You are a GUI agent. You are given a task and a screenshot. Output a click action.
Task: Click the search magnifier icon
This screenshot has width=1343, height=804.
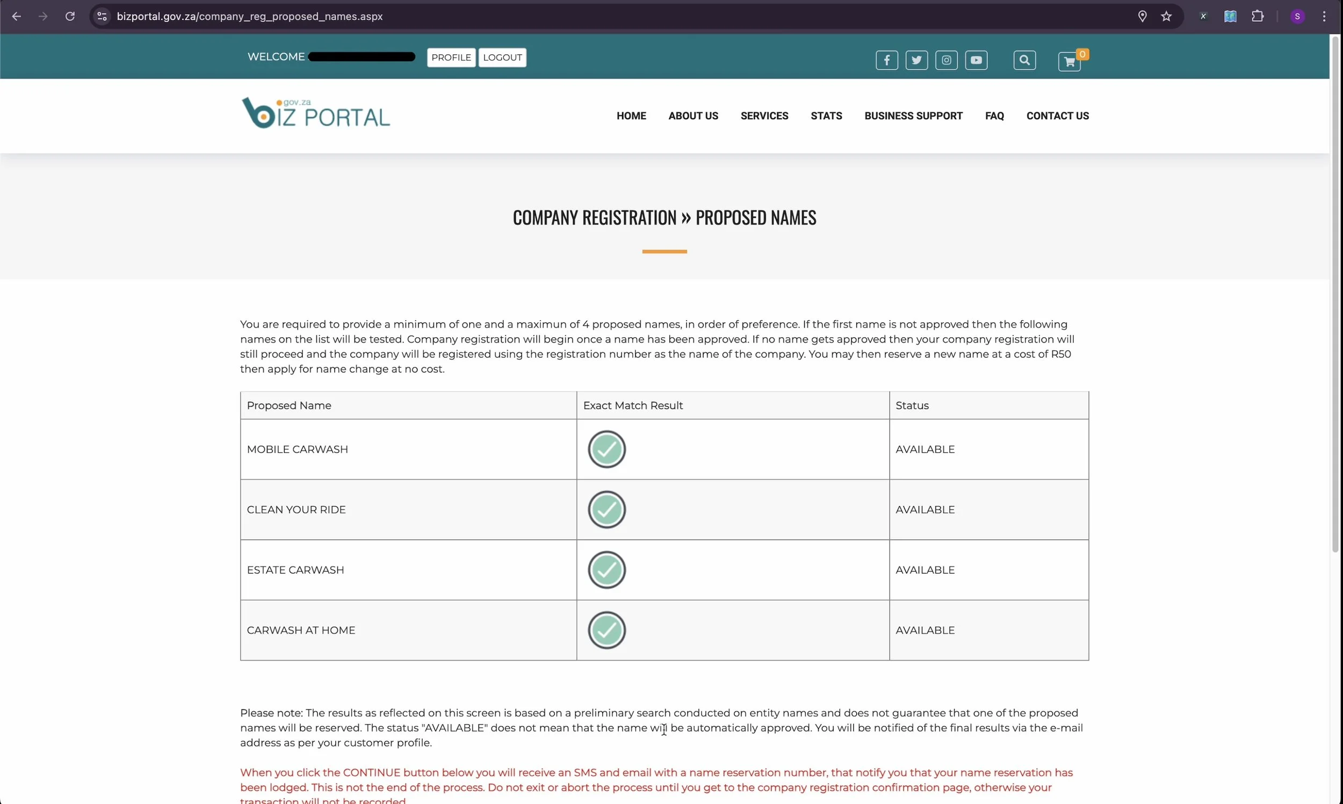click(x=1024, y=60)
